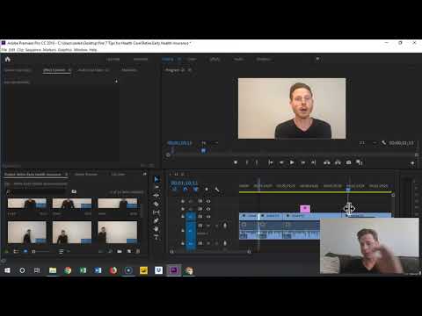Open the Window menu
422x316 pixels.
[81, 50]
